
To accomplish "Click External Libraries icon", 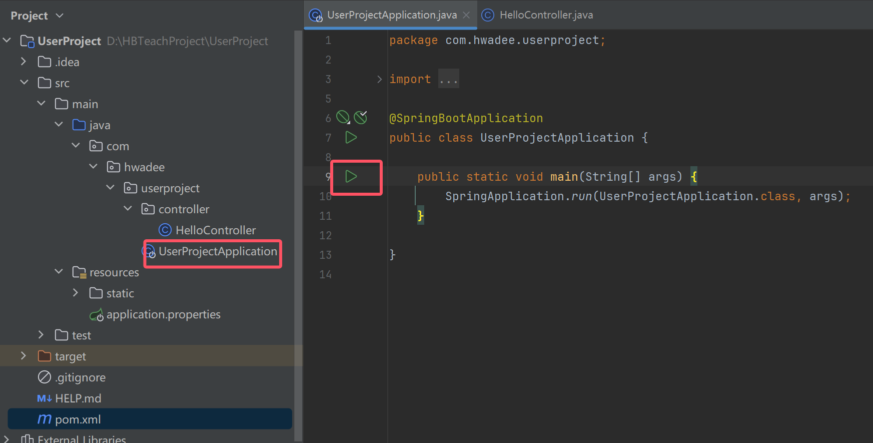I will 28,439.
